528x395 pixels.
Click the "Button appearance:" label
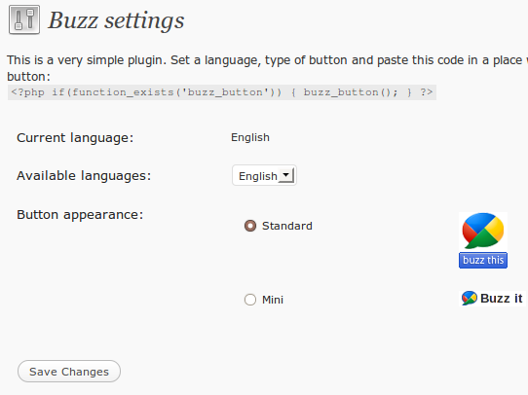point(80,215)
